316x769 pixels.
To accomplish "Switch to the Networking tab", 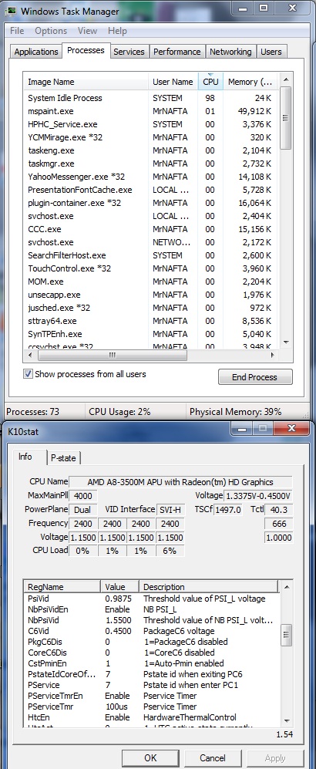I will (x=230, y=52).
